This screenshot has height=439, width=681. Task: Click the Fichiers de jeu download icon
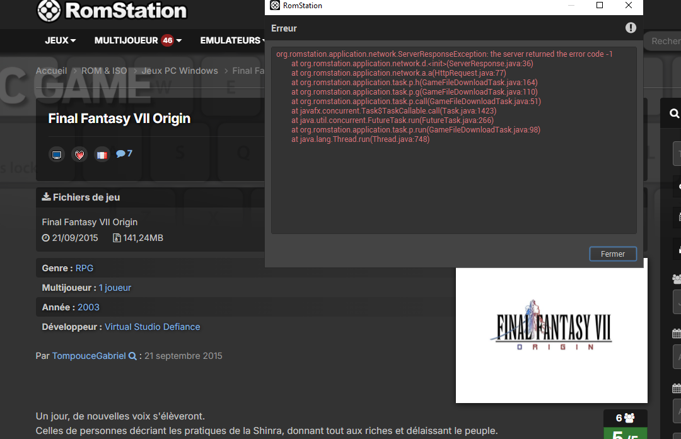coord(46,197)
